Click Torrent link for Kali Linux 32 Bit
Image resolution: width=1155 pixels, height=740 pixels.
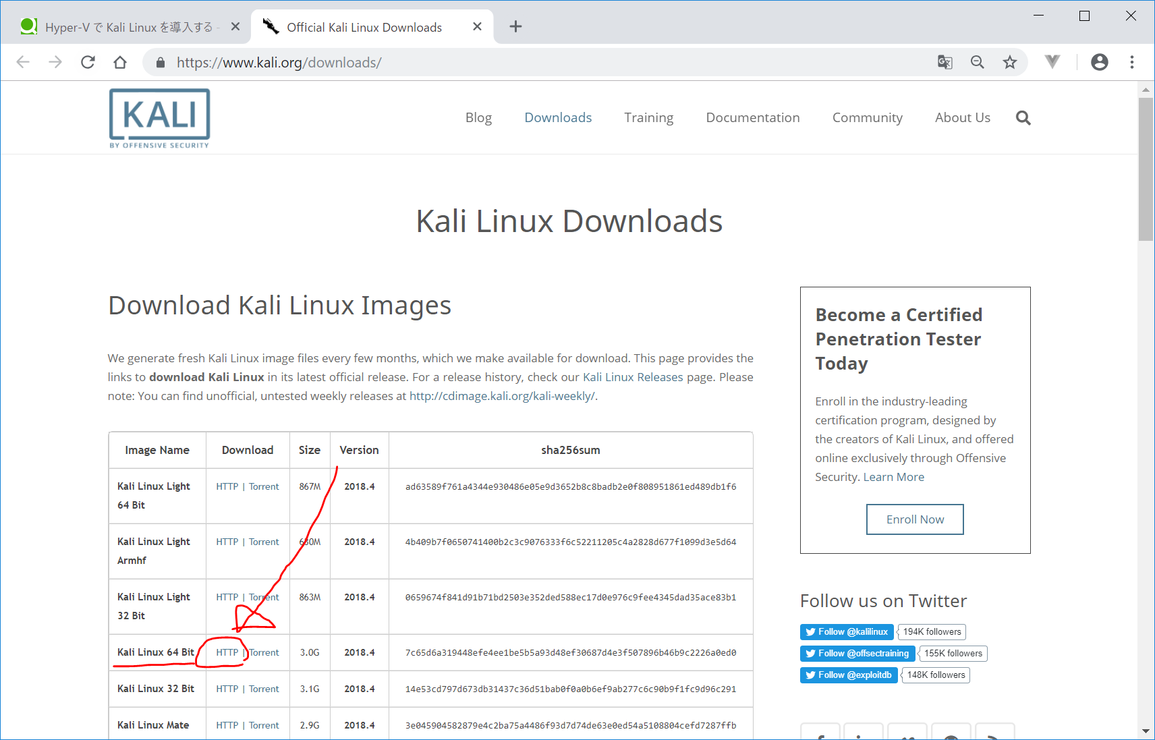[x=264, y=689]
